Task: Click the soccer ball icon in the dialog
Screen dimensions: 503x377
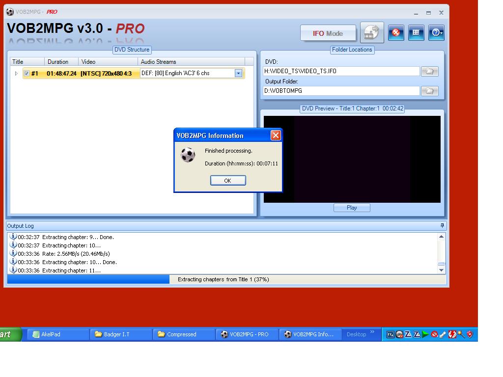Action: point(188,155)
